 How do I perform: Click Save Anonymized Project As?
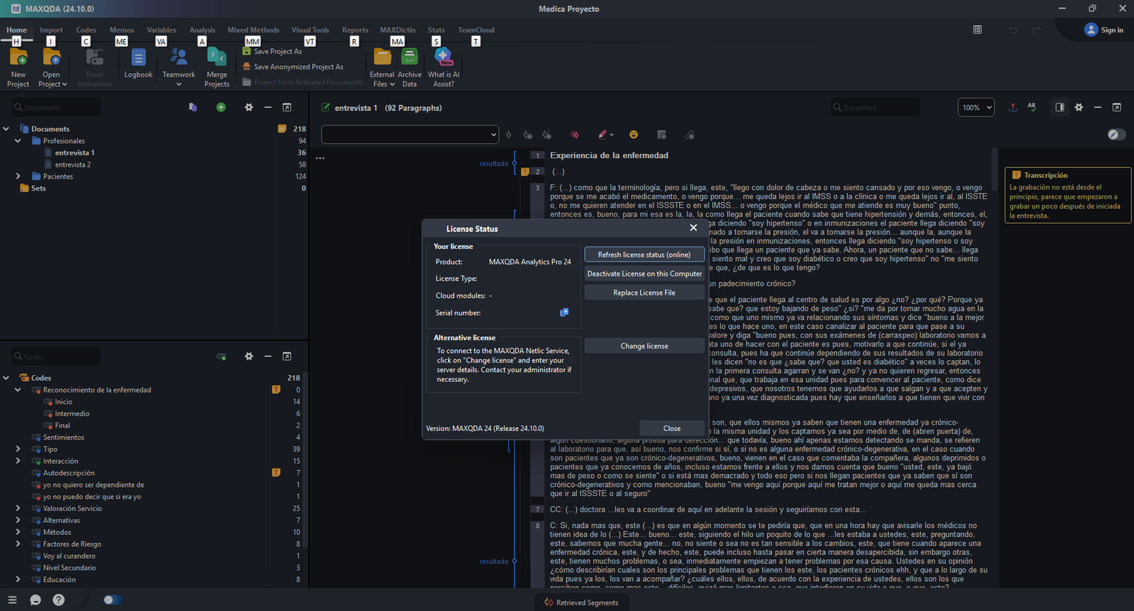(x=293, y=67)
